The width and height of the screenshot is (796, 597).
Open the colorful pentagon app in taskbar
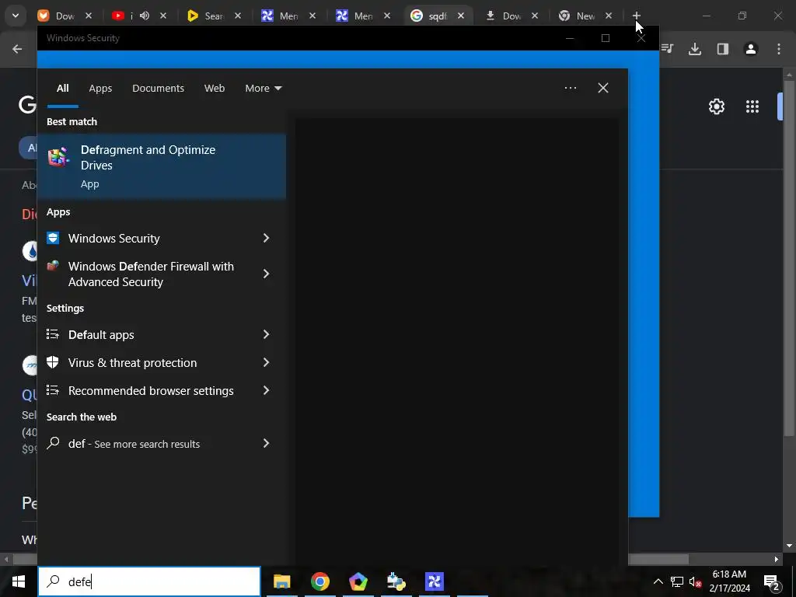pyautogui.click(x=358, y=581)
